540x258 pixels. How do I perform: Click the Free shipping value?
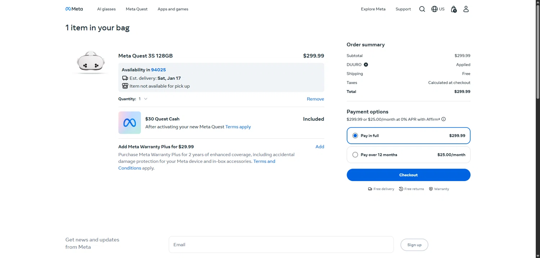pyautogui.click(x=466, y=74)
